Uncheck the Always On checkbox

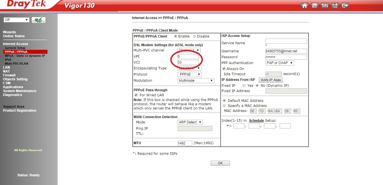224,69
